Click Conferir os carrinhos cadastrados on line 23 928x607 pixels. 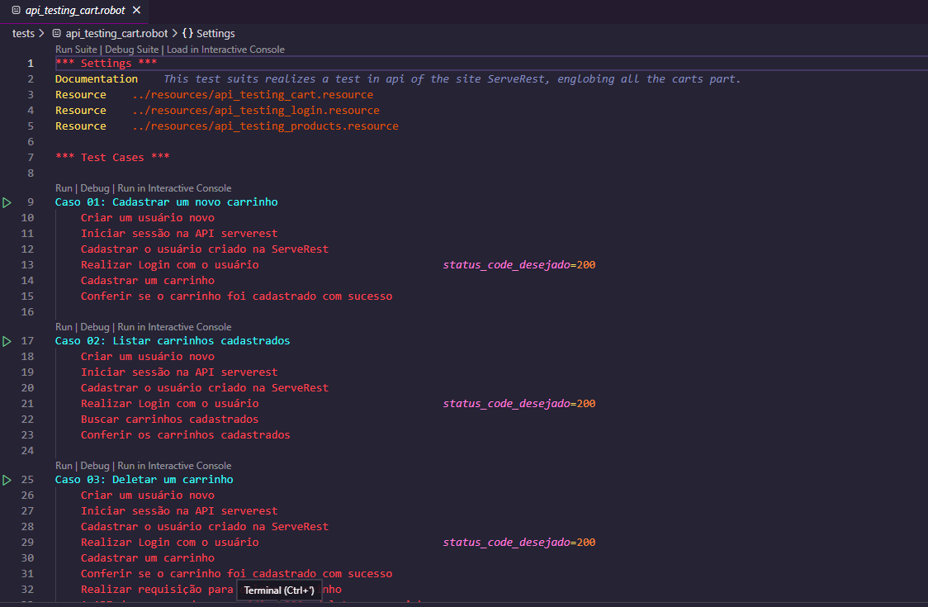click(185, 434)
